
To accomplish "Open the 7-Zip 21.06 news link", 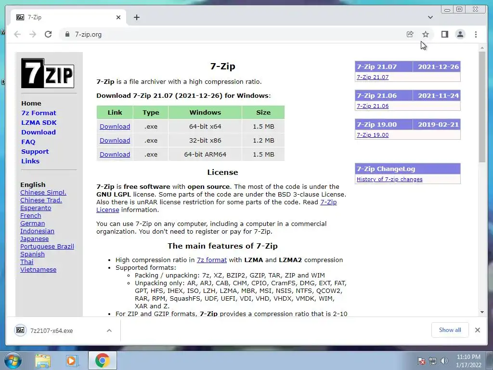I will (x=373, y=106).
